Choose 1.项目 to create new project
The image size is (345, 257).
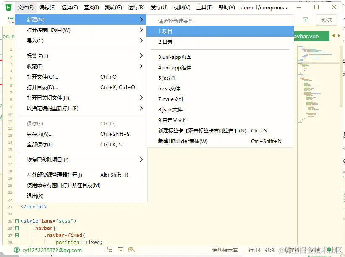pyautogui.click(x=220, y=31)
